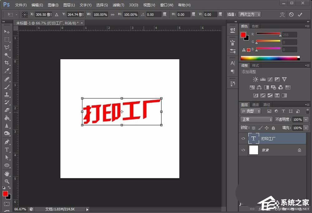The height and width of the screenshot is (213, 312).
Task: Select the Brush tool
Action: (x=7, y=86)
